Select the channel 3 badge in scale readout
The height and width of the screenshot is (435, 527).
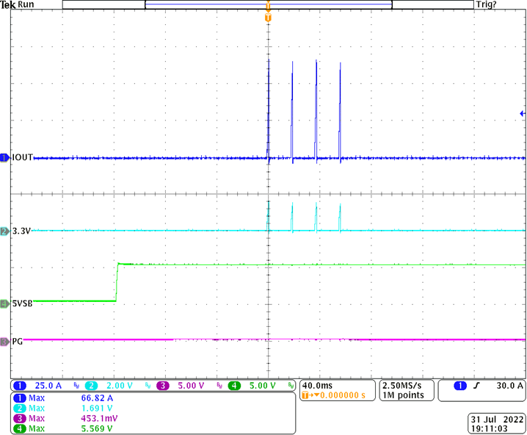[x=163, y=386]
